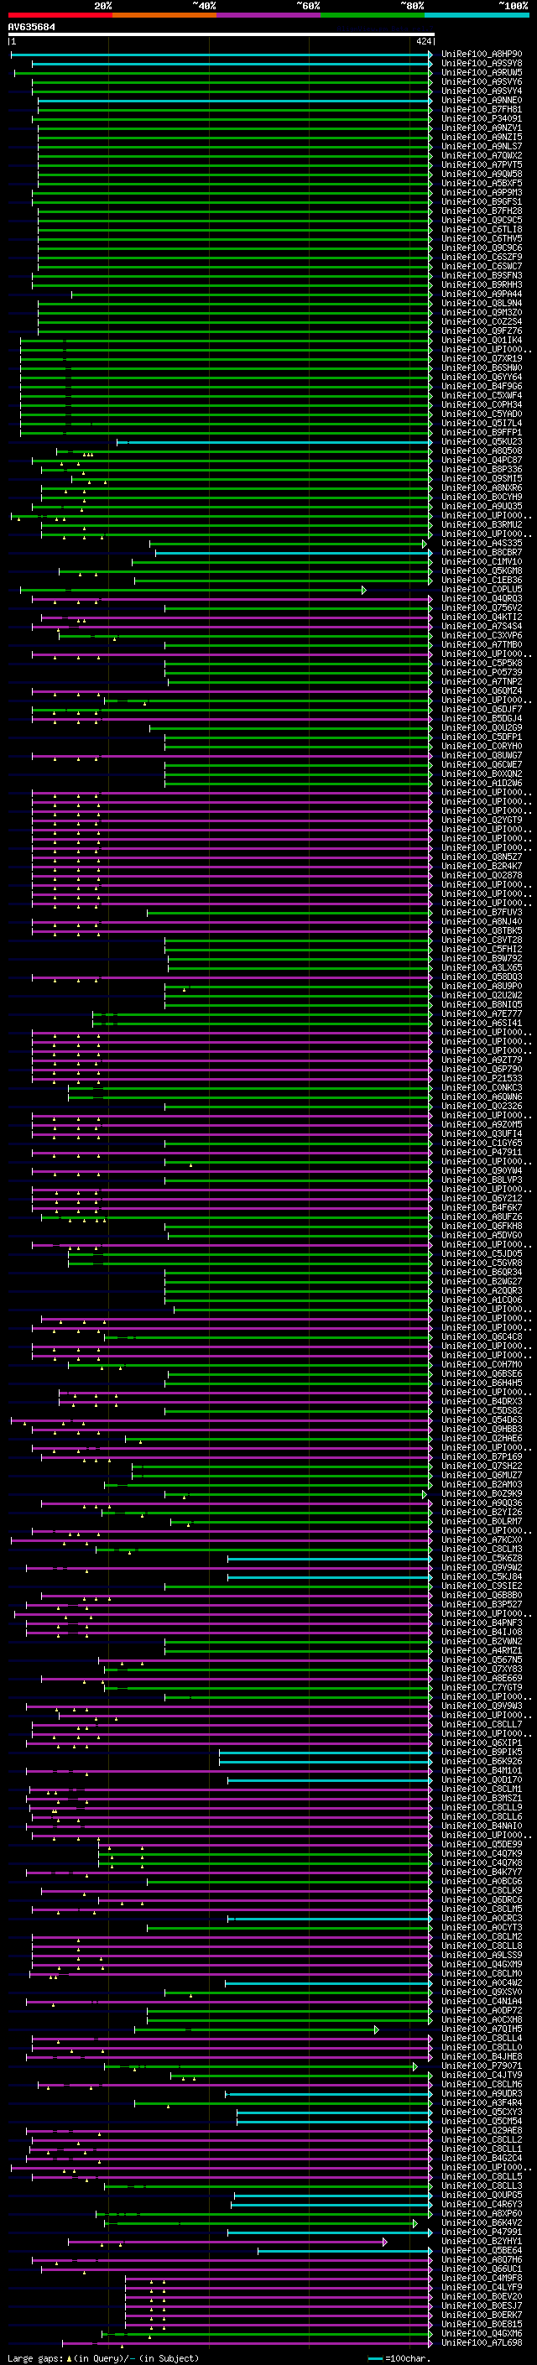Screen dimensions: 537x2365
Task: Select hit label UniRef100_C6SZF9
Action: pos(481,257)
